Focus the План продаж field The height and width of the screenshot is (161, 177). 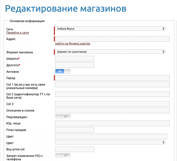(x=75, y=130)
